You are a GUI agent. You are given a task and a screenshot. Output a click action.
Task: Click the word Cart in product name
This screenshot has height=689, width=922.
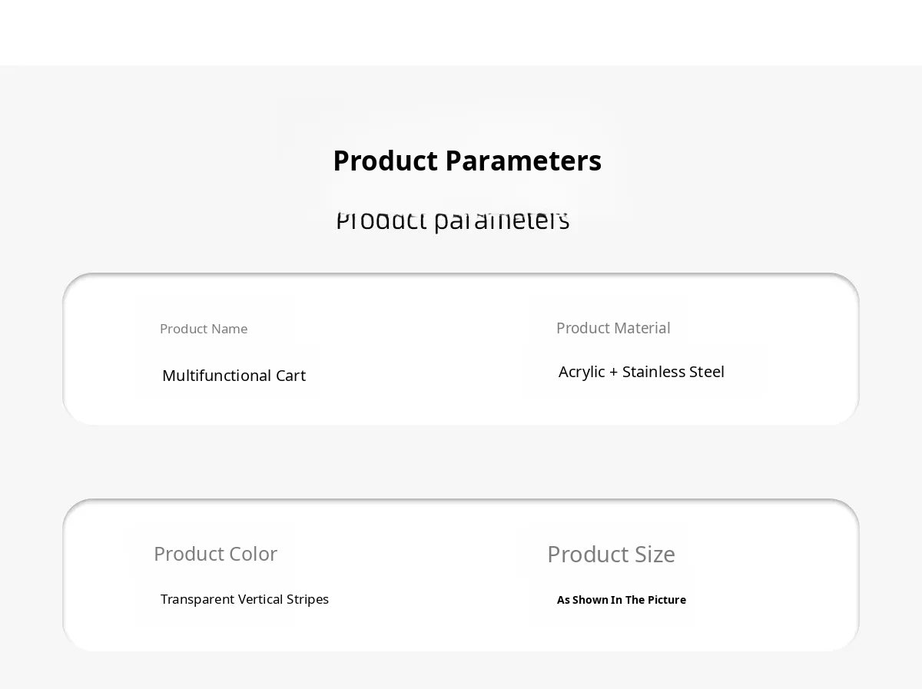[290, 376]
